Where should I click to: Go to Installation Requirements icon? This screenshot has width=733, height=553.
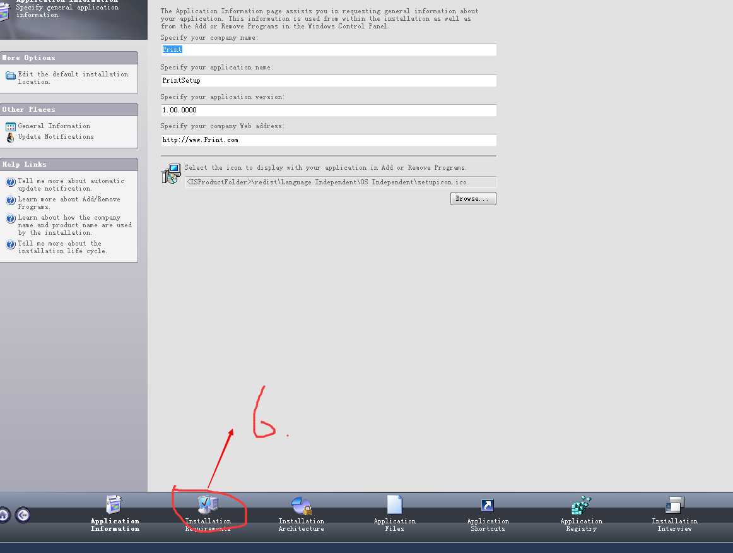(x=208, y=505)
